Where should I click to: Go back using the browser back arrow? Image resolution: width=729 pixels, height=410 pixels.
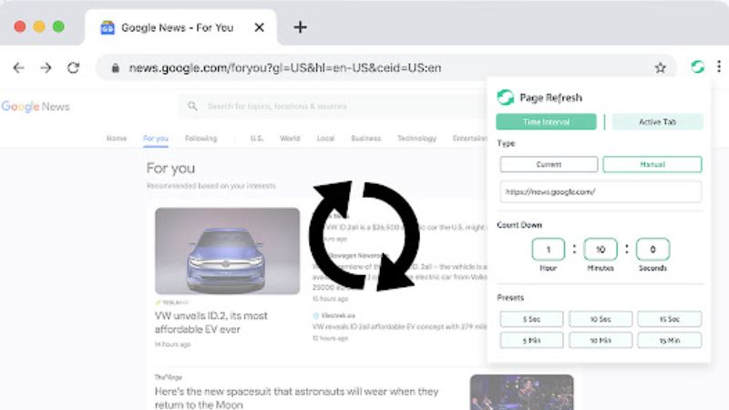tap(18, 67)
